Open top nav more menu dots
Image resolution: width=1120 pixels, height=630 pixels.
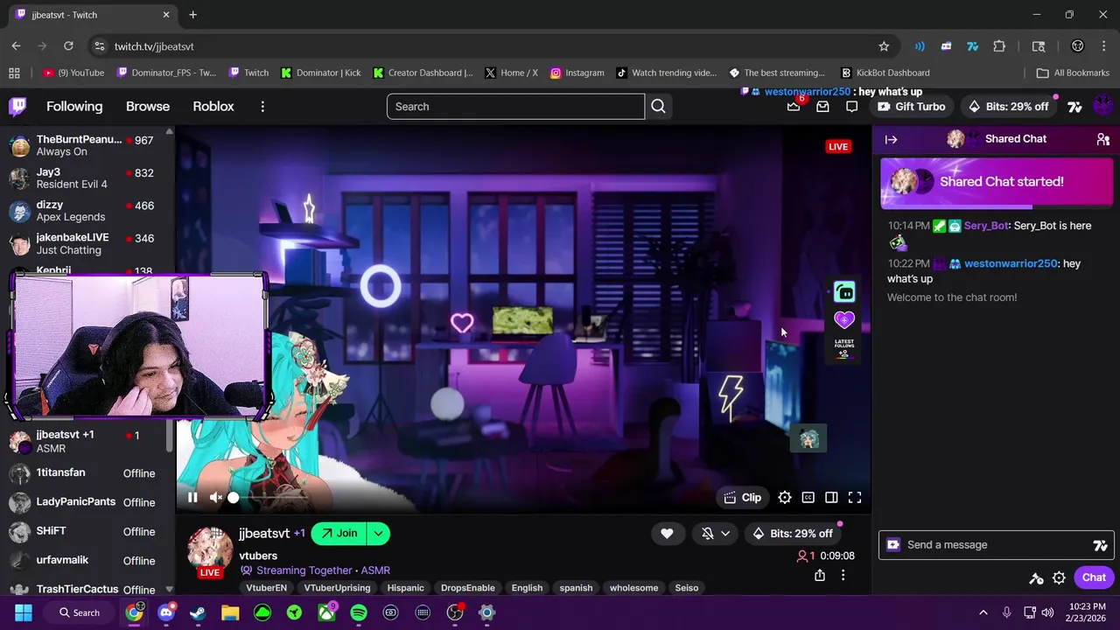[x=262, y=107]
